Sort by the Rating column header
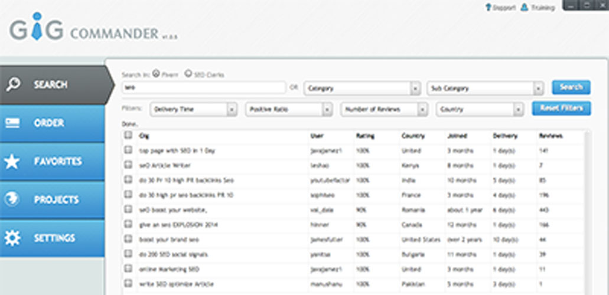 coord(365,136)
